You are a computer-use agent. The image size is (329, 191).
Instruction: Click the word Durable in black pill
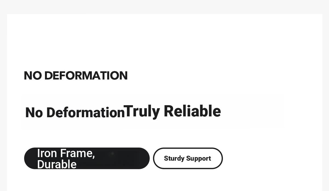[57, 164]
